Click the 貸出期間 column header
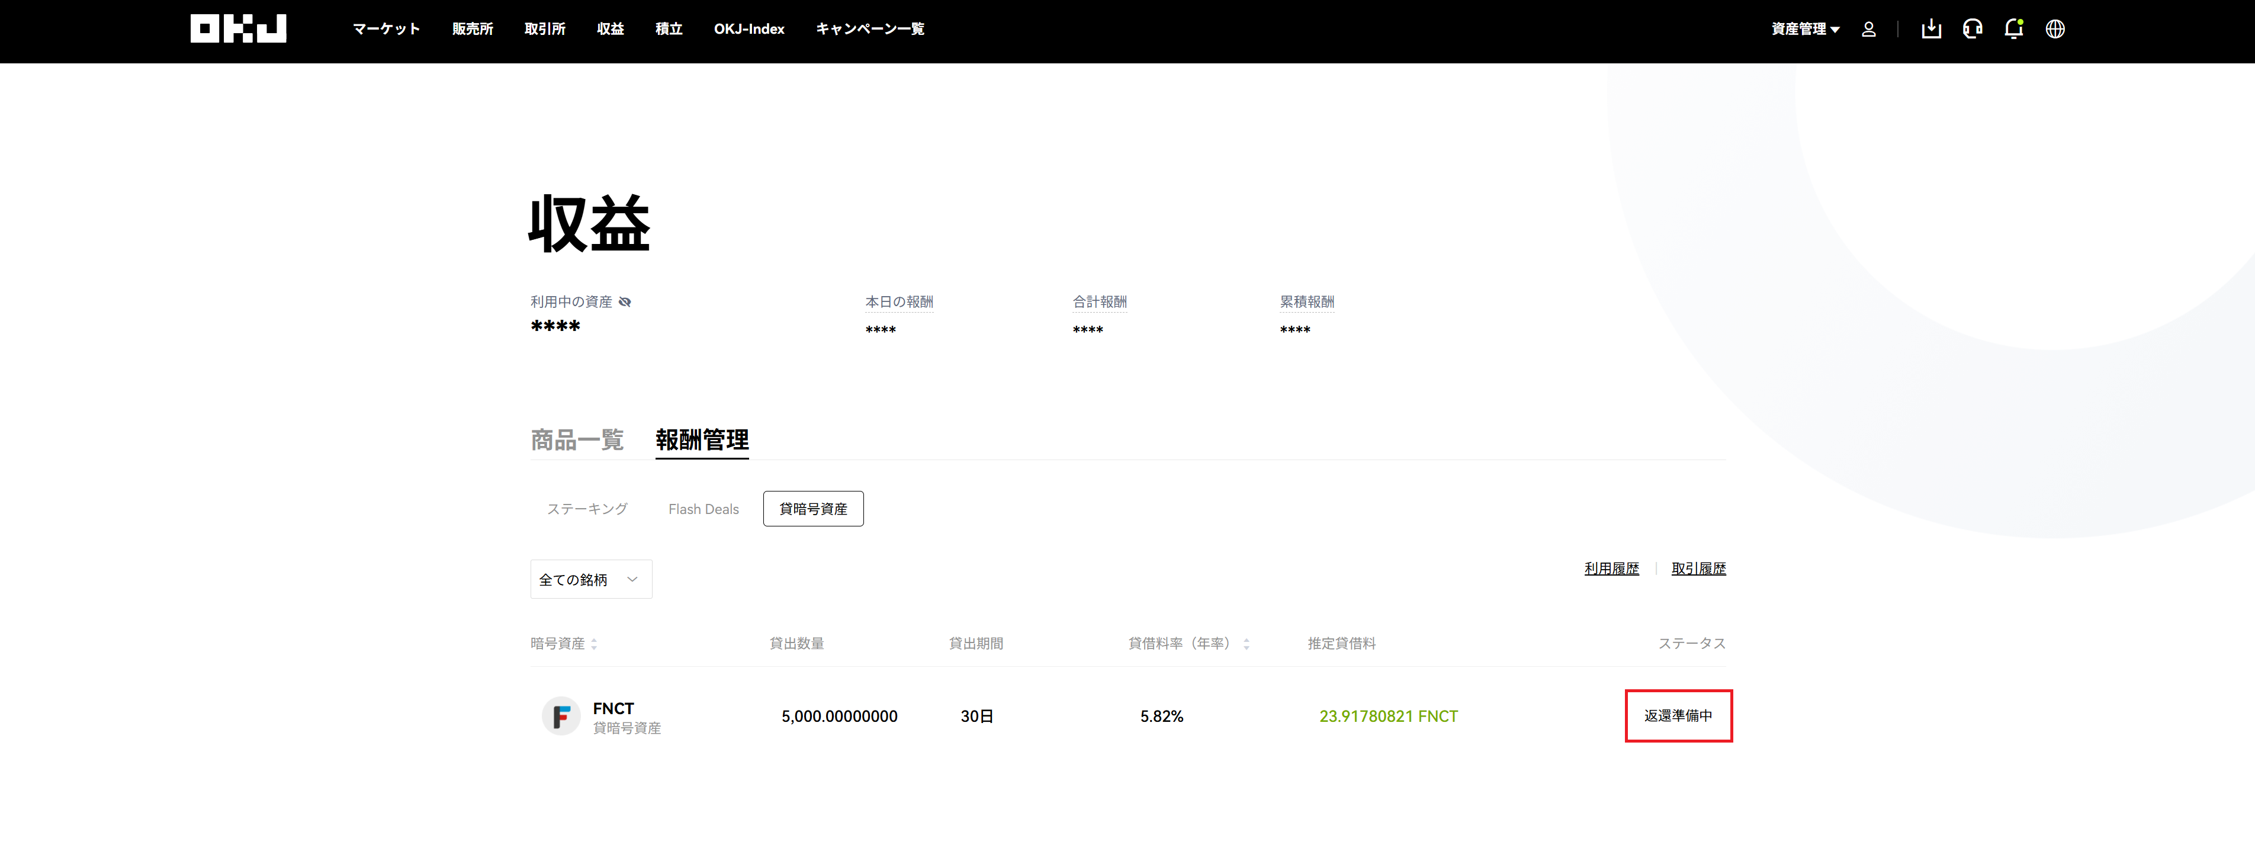Screen dimensions: 2255x861 coord(976,644)
